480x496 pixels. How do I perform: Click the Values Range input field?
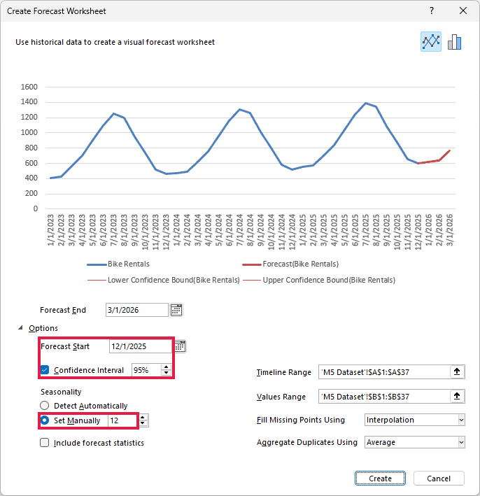point(384,396)
